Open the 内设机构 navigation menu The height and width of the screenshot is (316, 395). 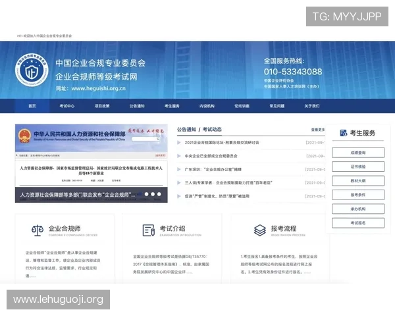click(x=207, y=106)
